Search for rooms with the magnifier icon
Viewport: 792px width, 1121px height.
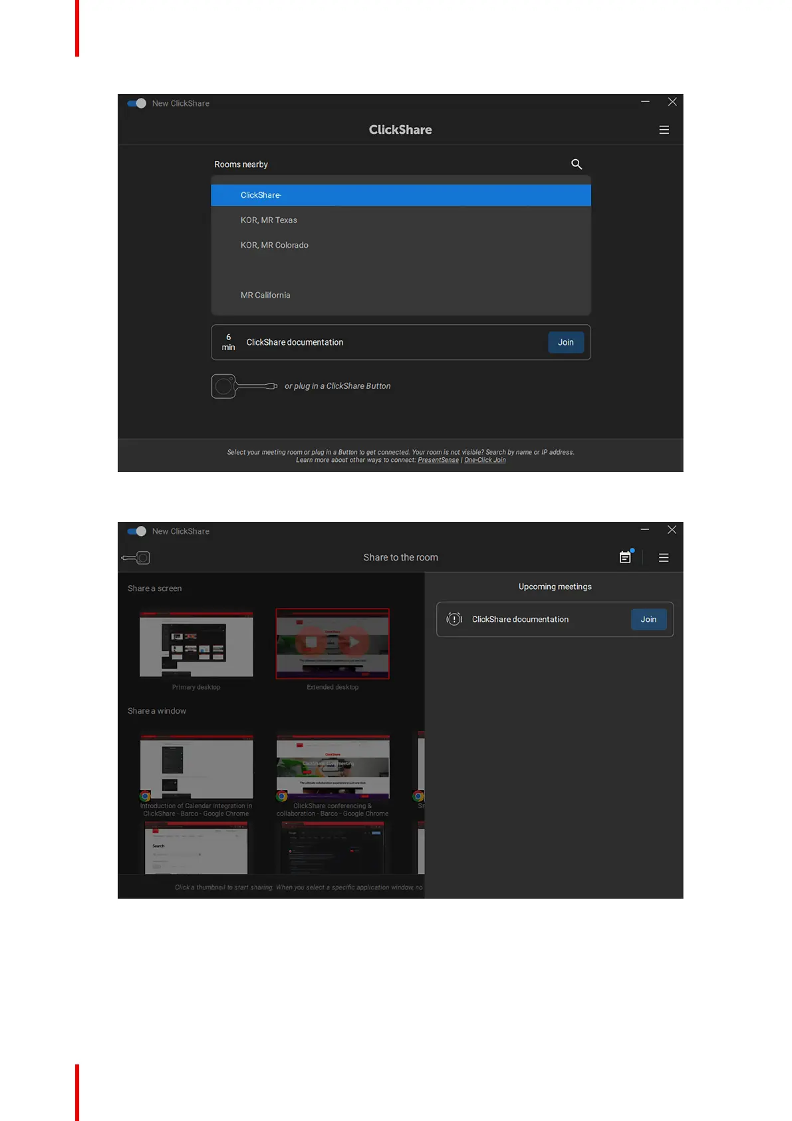577,164
